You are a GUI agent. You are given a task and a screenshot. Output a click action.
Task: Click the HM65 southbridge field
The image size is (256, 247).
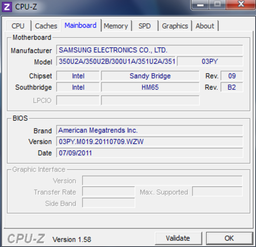[x=150, y=87]
